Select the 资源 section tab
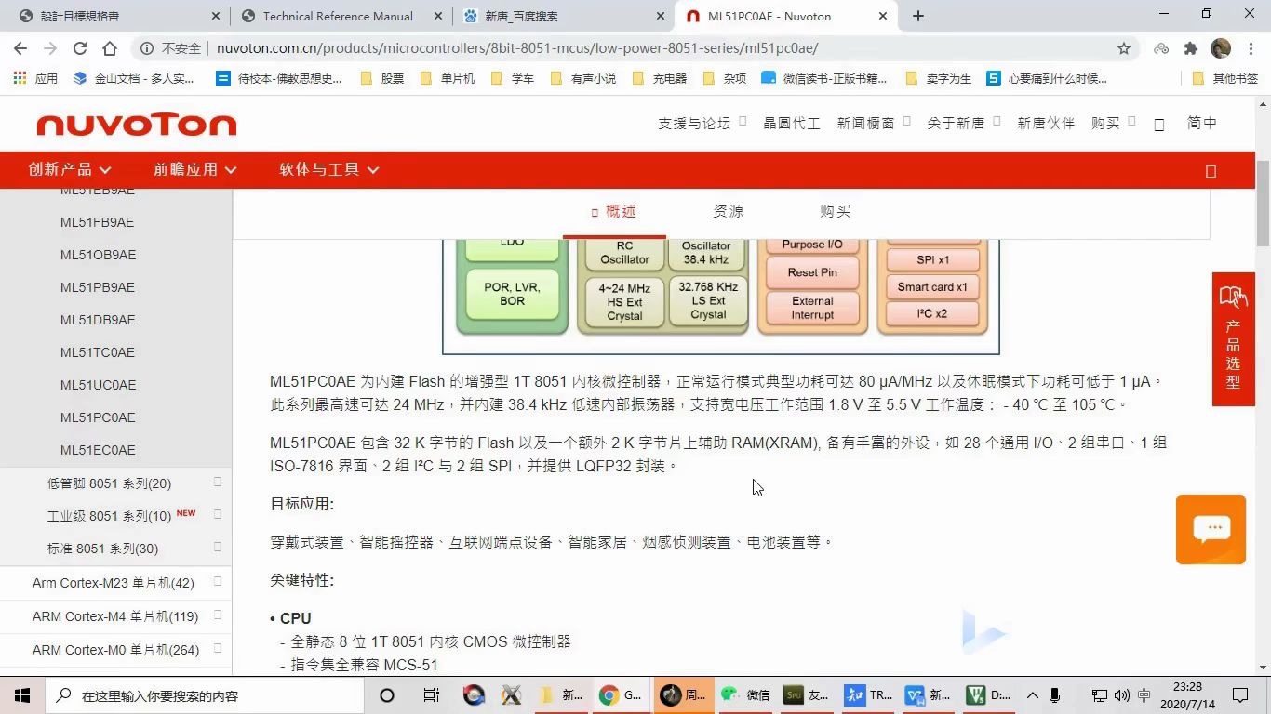 click(728, 211)
